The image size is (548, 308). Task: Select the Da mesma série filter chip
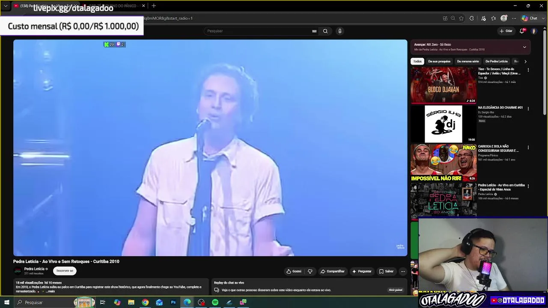pos(468,61)
